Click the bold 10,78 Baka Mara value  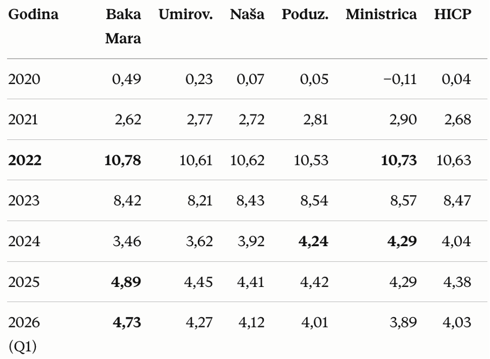point(124,161)
